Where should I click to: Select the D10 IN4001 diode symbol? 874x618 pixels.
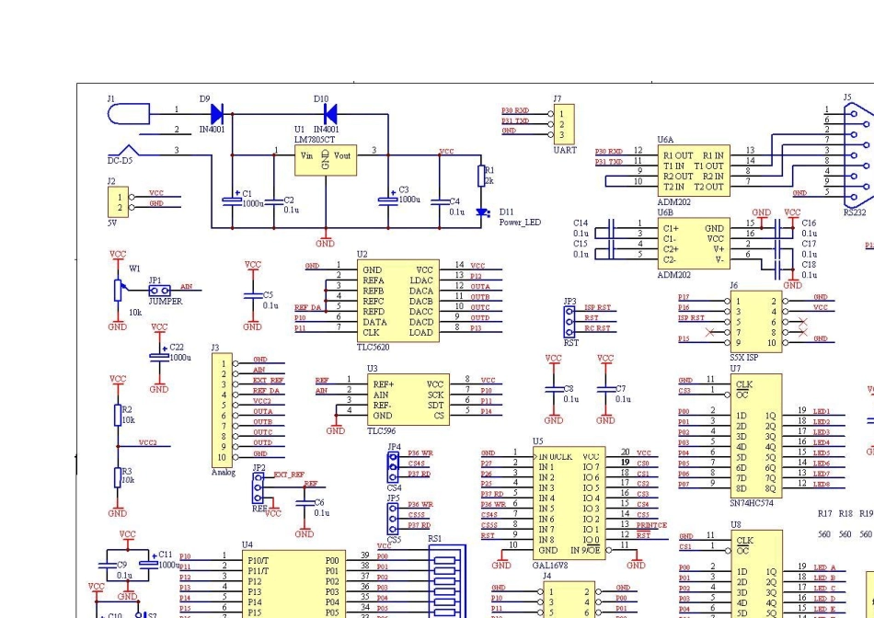328,113
